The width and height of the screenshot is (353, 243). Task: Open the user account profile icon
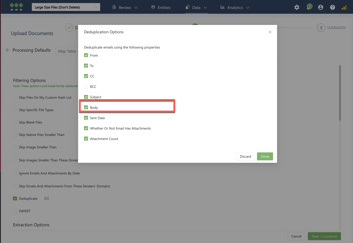click(x=321, y=7)
